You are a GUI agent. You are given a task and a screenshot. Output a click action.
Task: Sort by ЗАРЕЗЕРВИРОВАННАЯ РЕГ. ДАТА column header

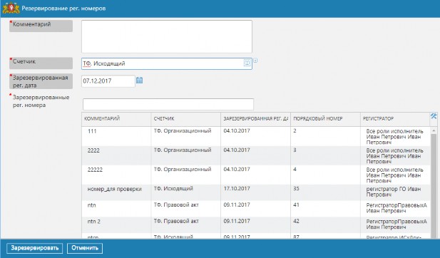click(255, 119)
